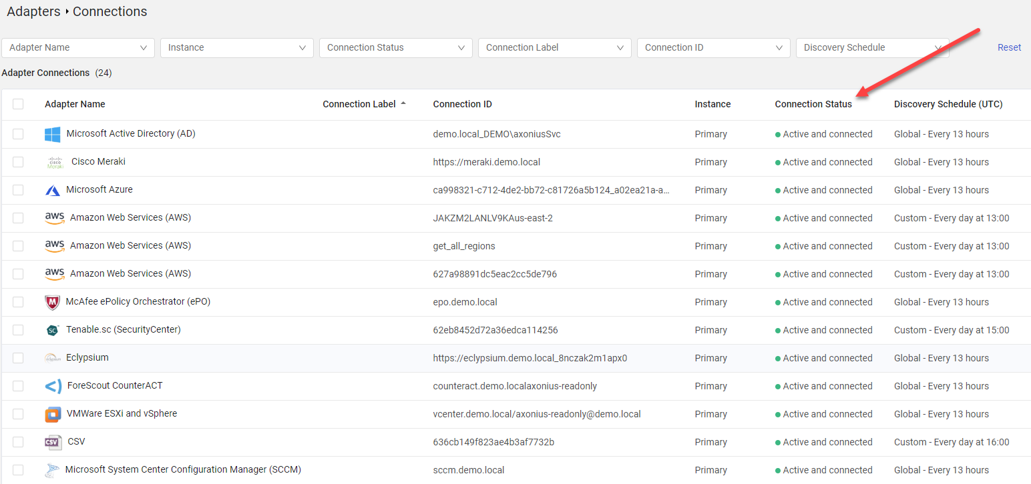Click connection ID demo.local_DEMO\axoniusSvc
Viewport: 1031px width, 484px height.
(497, 134)
